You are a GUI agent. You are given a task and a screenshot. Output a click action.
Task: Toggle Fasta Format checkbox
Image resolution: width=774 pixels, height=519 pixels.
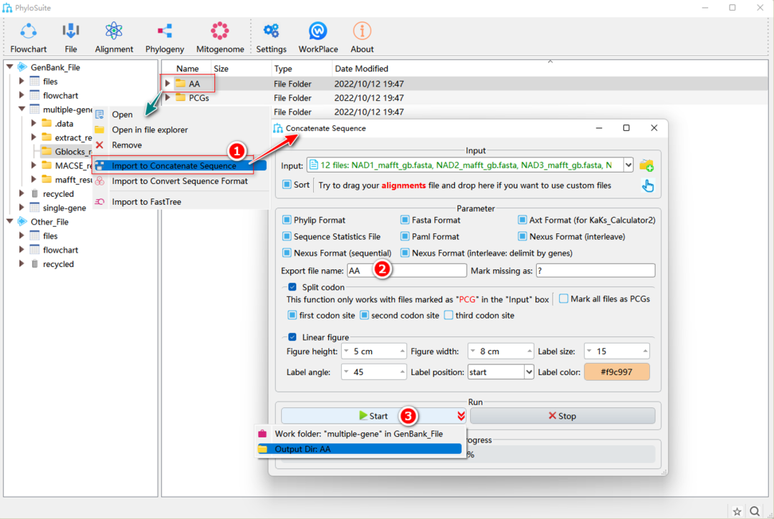point(405,220)
